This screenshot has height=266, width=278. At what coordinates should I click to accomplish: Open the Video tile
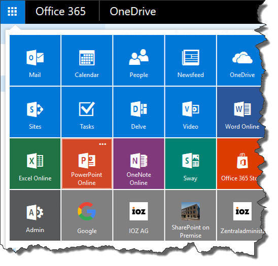click(191, 112)
